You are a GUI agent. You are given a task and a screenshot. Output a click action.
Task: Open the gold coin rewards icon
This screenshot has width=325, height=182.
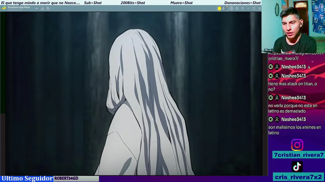tap(219, 9)
